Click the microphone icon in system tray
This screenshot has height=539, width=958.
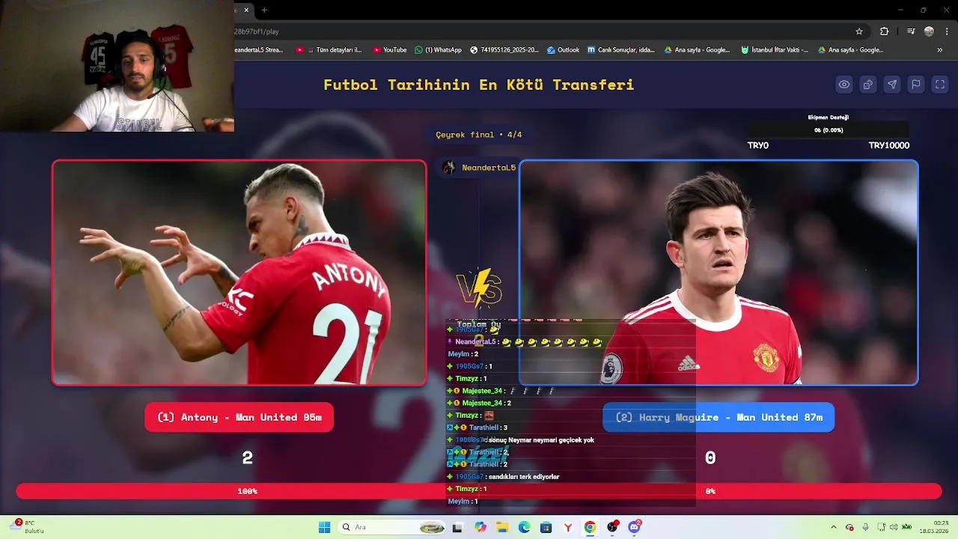click(865, 527)
